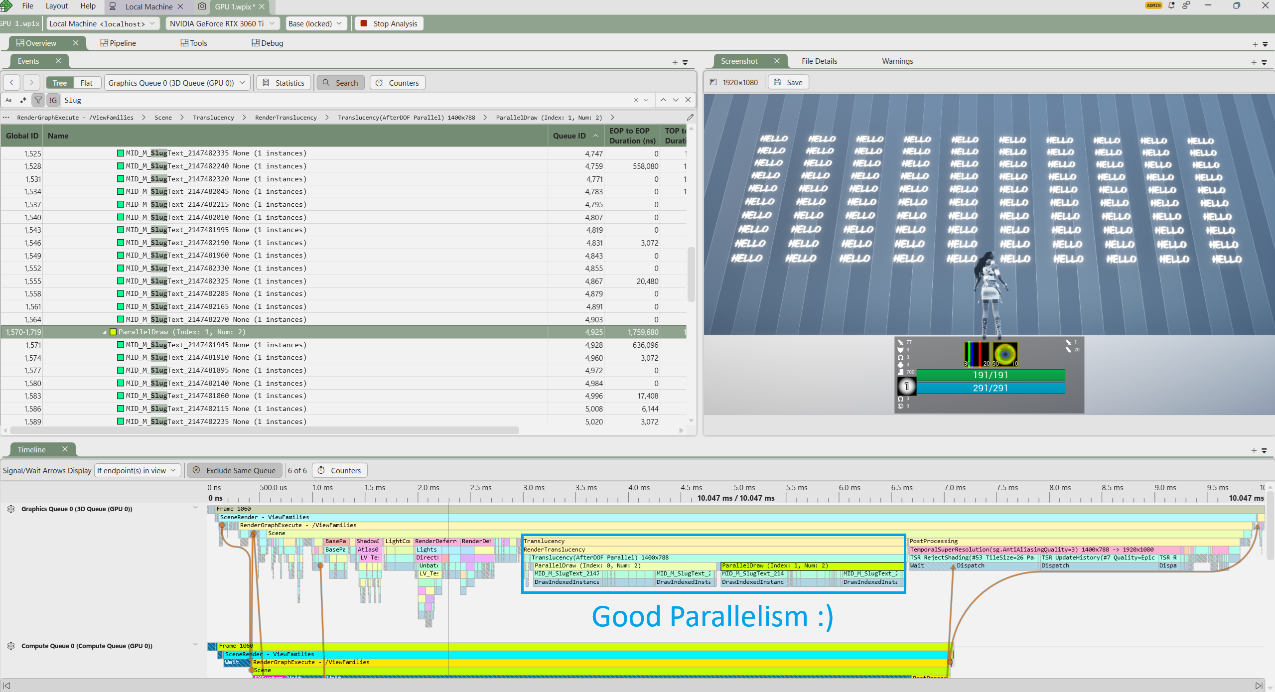Open Statistics for events
The image size is (1275, 692).
[x=283, y=83]
